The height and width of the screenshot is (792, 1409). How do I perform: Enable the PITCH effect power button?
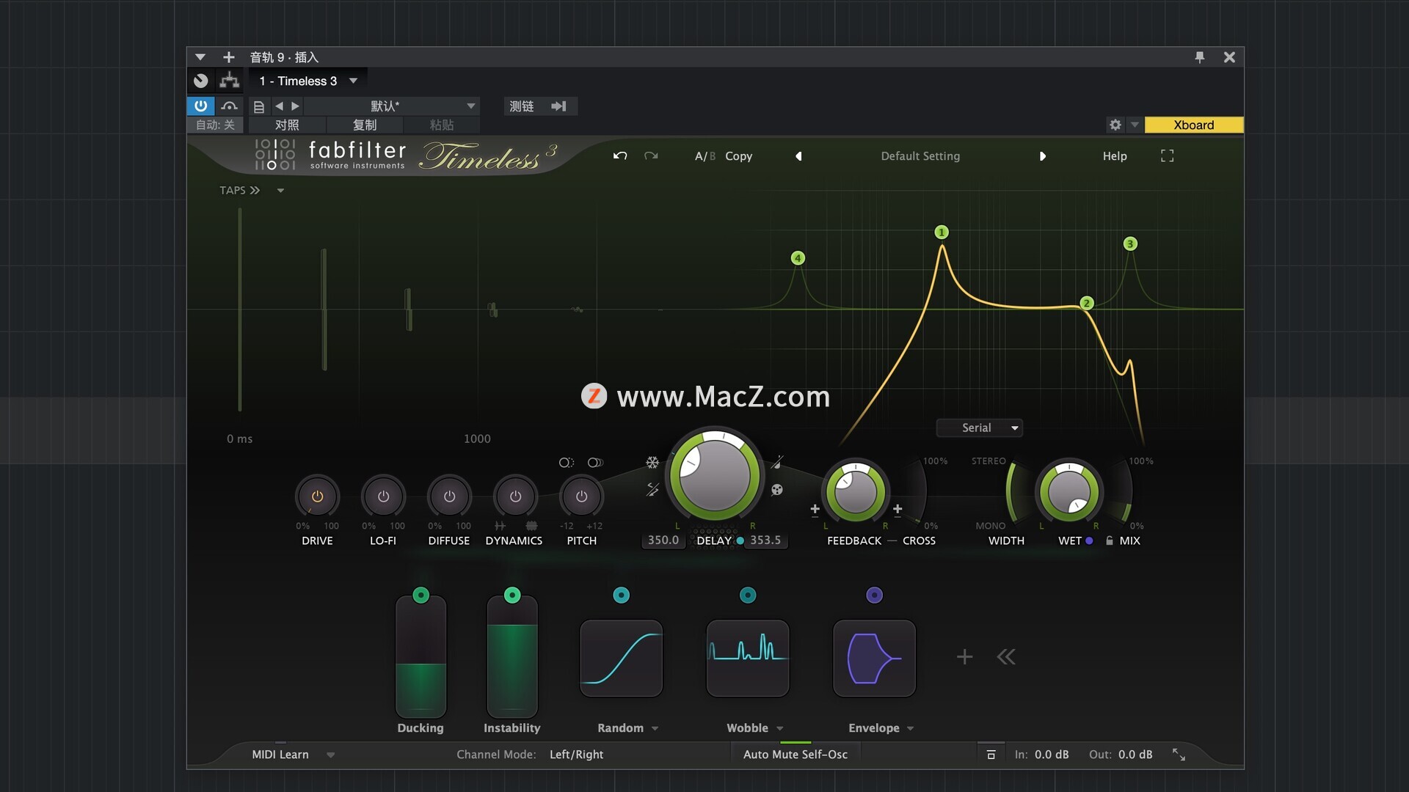tap(581, 496)
